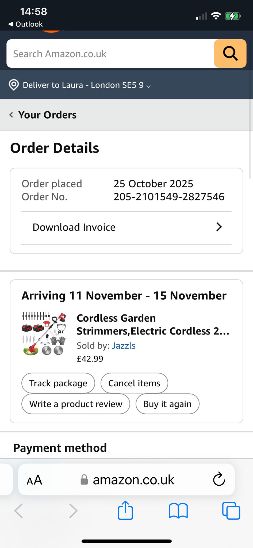Open the Safari tabs overview icon
Screen dimensions: 253x548
point(231,511)
